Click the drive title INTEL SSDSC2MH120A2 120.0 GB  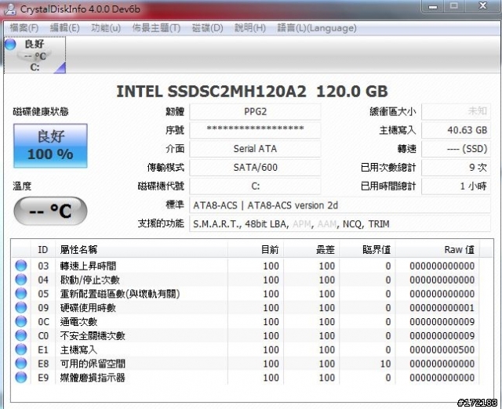point(252,92)
